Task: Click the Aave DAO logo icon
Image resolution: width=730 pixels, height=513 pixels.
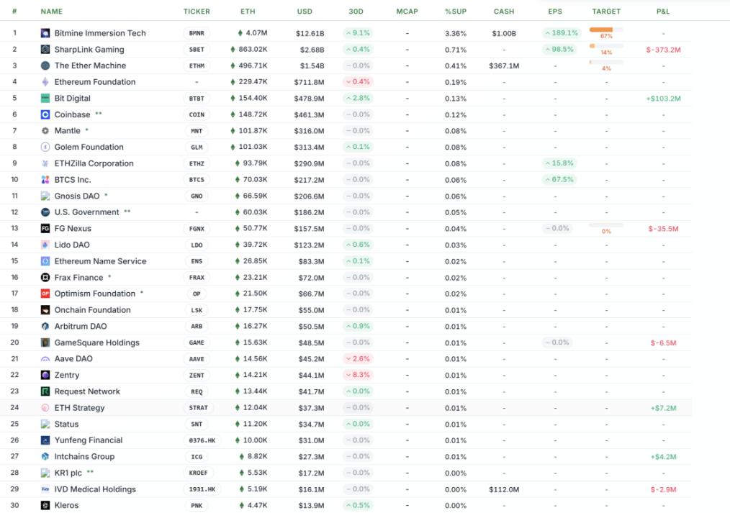Action: tap(45, 358)
